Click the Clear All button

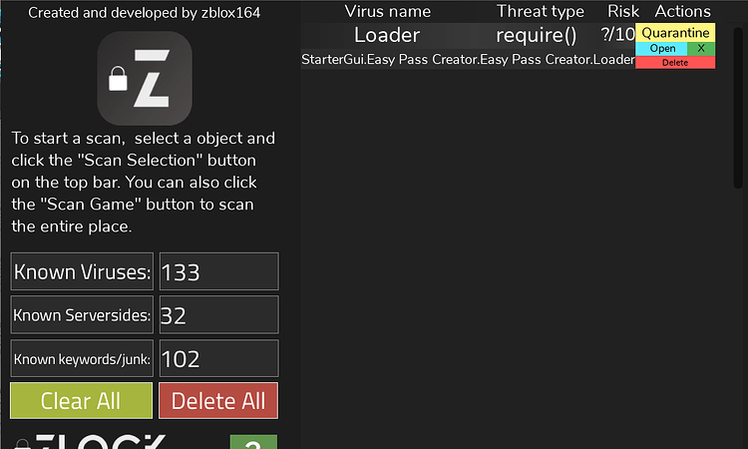pos(81,401)
